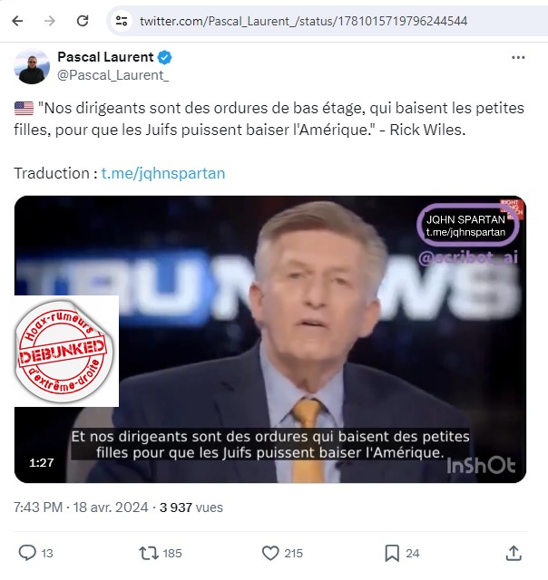Viewport: 548px width, 580px height.
Task: Play the embedded tweet video
Action: click(270, 339)
